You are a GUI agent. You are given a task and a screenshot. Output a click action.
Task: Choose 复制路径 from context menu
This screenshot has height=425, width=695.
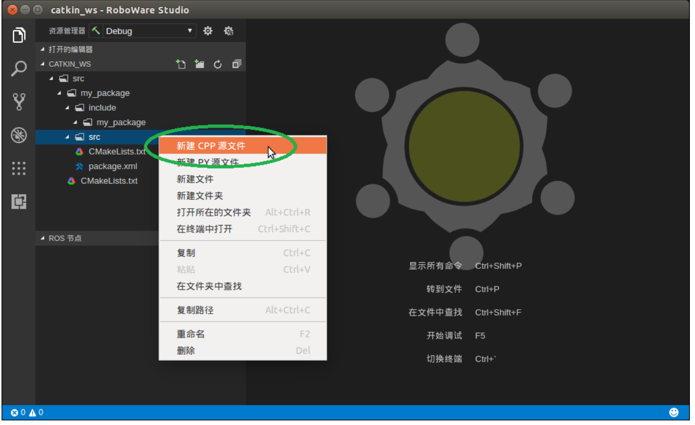click(243, 310)
